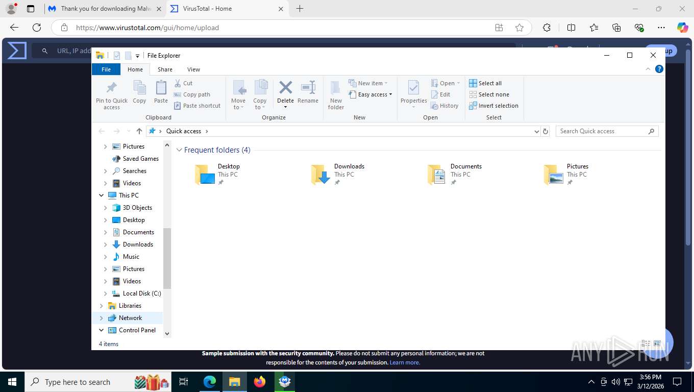Click Paste shortcut in ribbon
This screenshot has height=392, width=694.
tap(197, 106)
